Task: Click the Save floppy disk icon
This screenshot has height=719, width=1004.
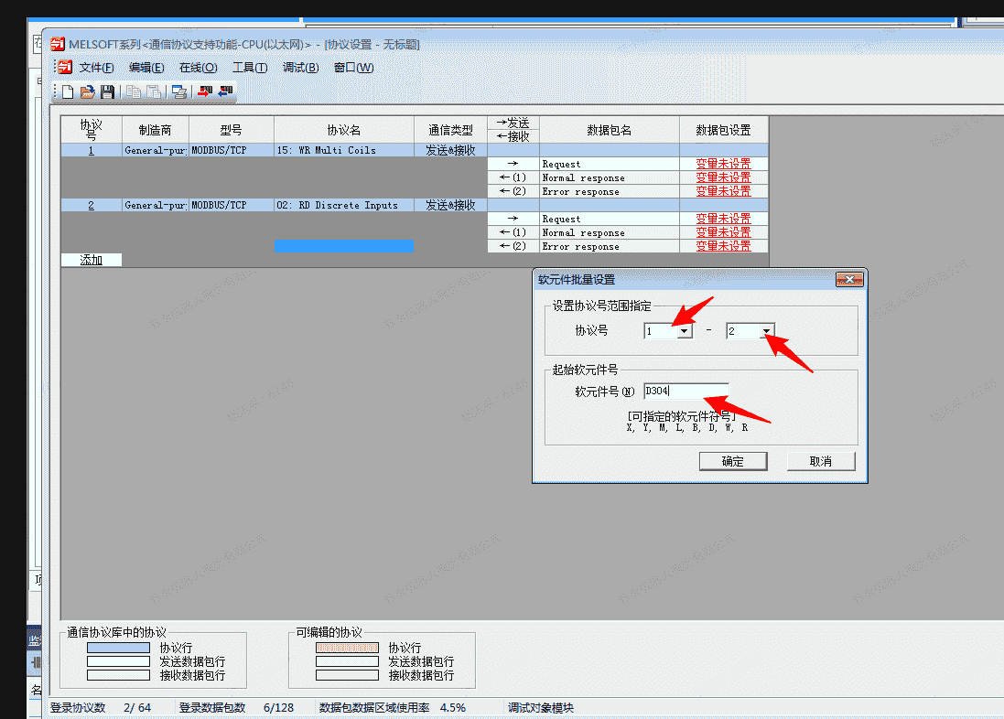Action: point(107,91)
